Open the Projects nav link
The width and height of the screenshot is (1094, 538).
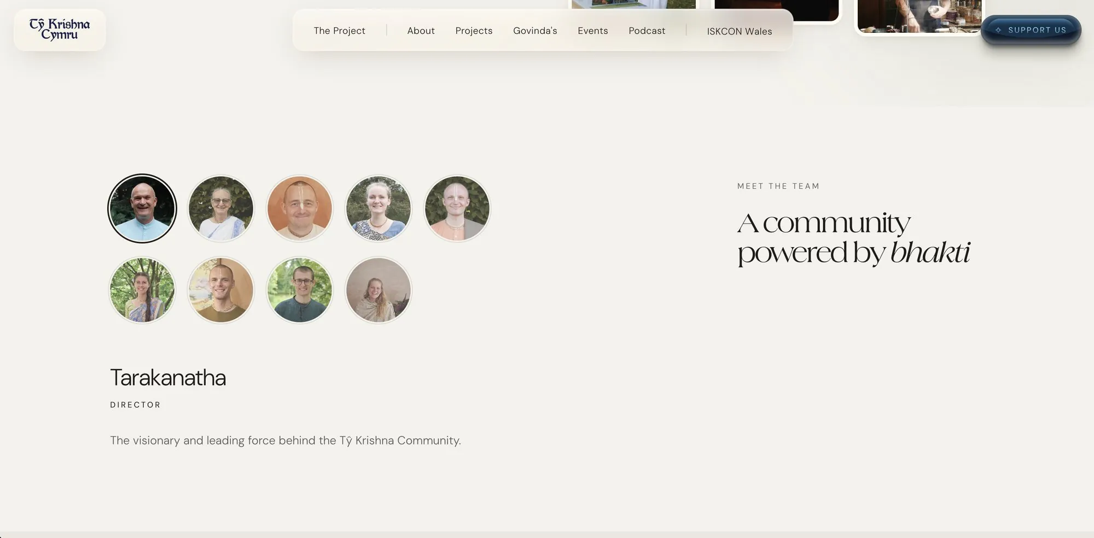tap(474, 31)
